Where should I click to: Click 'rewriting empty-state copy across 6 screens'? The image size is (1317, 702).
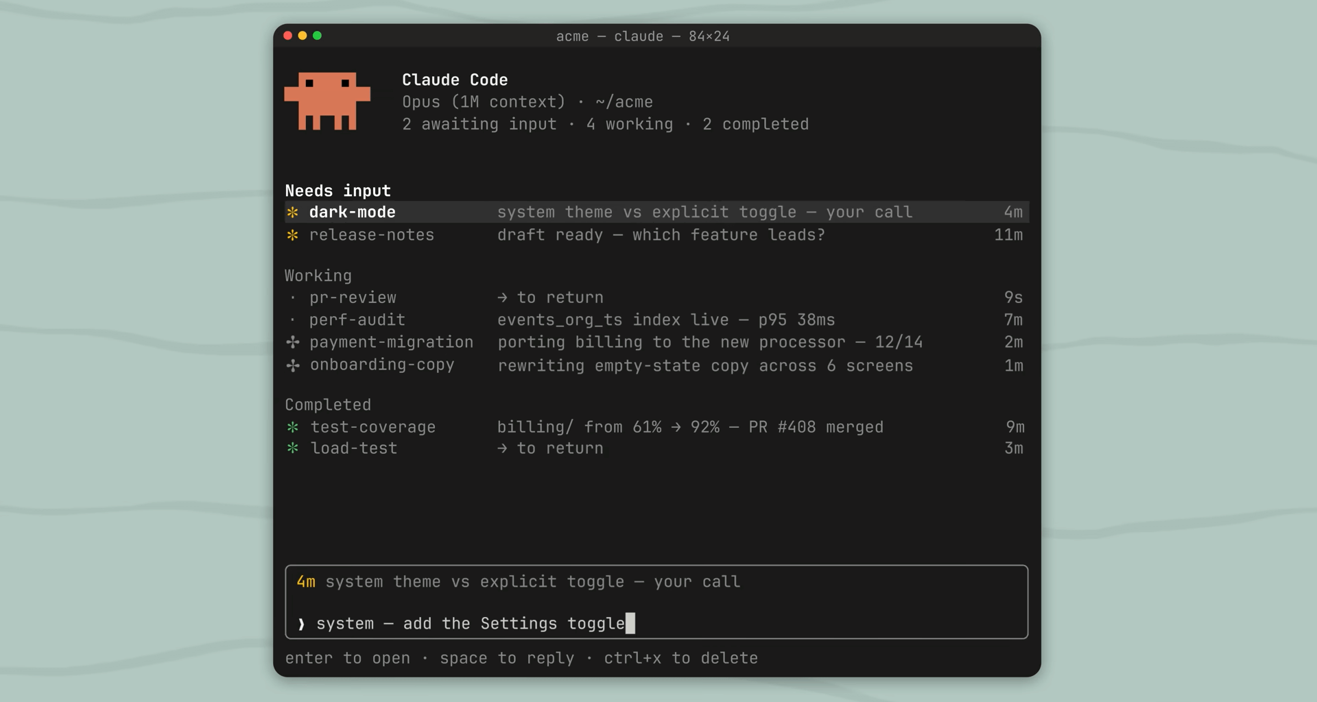coord(705,365)
